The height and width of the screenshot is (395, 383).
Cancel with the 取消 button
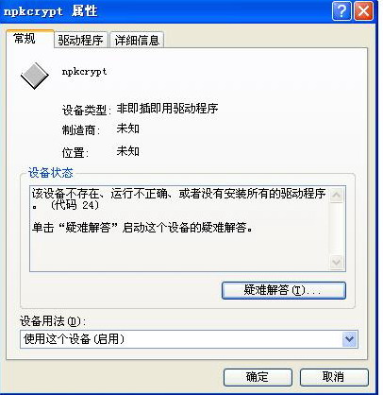click(x=334, y=377)
